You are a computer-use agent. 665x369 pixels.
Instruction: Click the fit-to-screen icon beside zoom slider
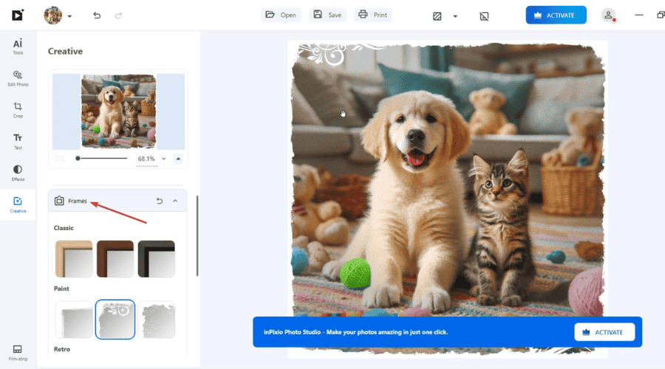point(59,159)
